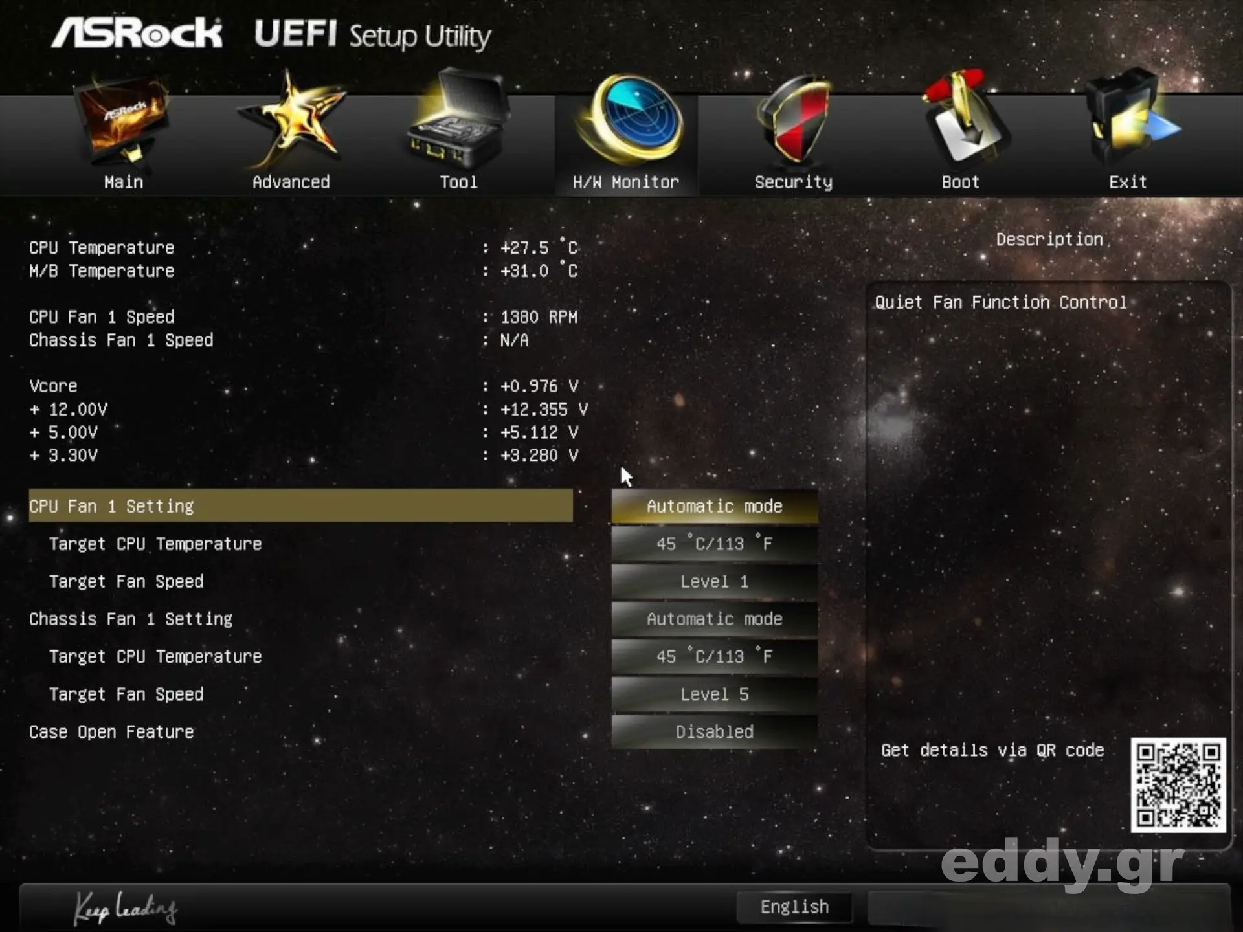Screen dimensions: 1243x932
Task: Toggle Case Open Feature Disabled option
Action: pos(714,732)
